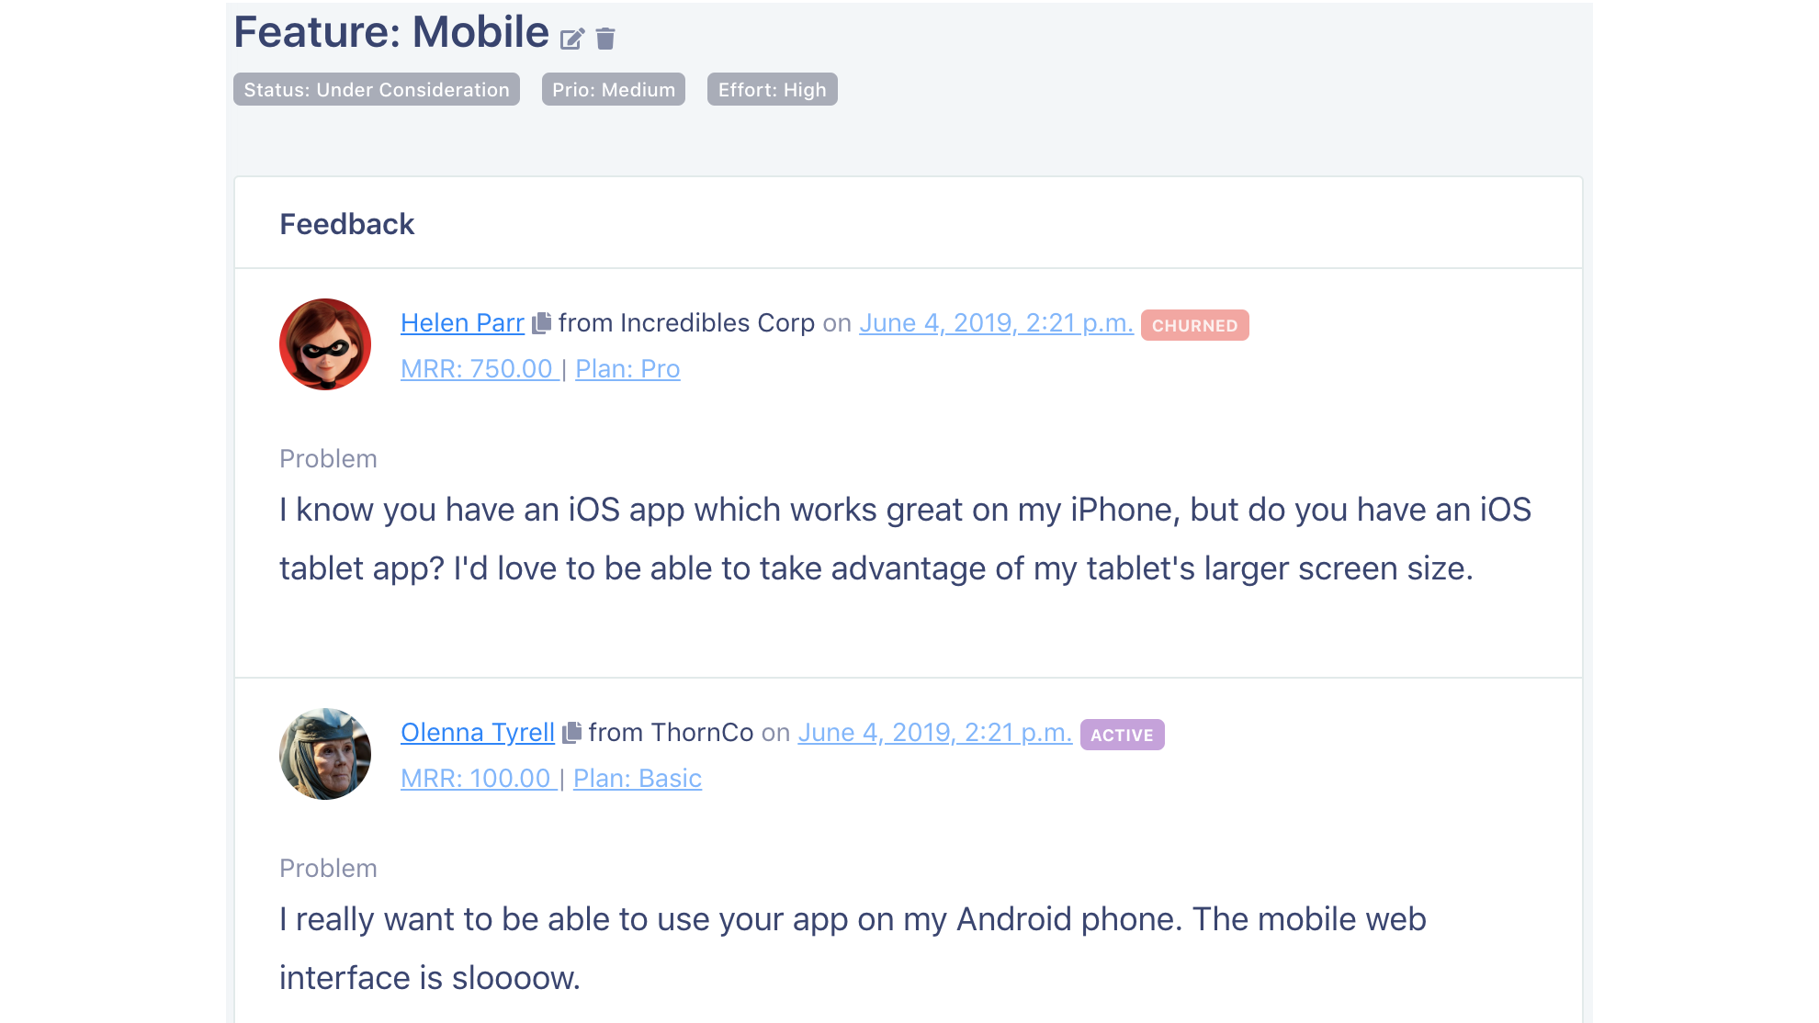Click Helen Parr's feedback date link
The image size is (1819, 1023).
point(996,323)
